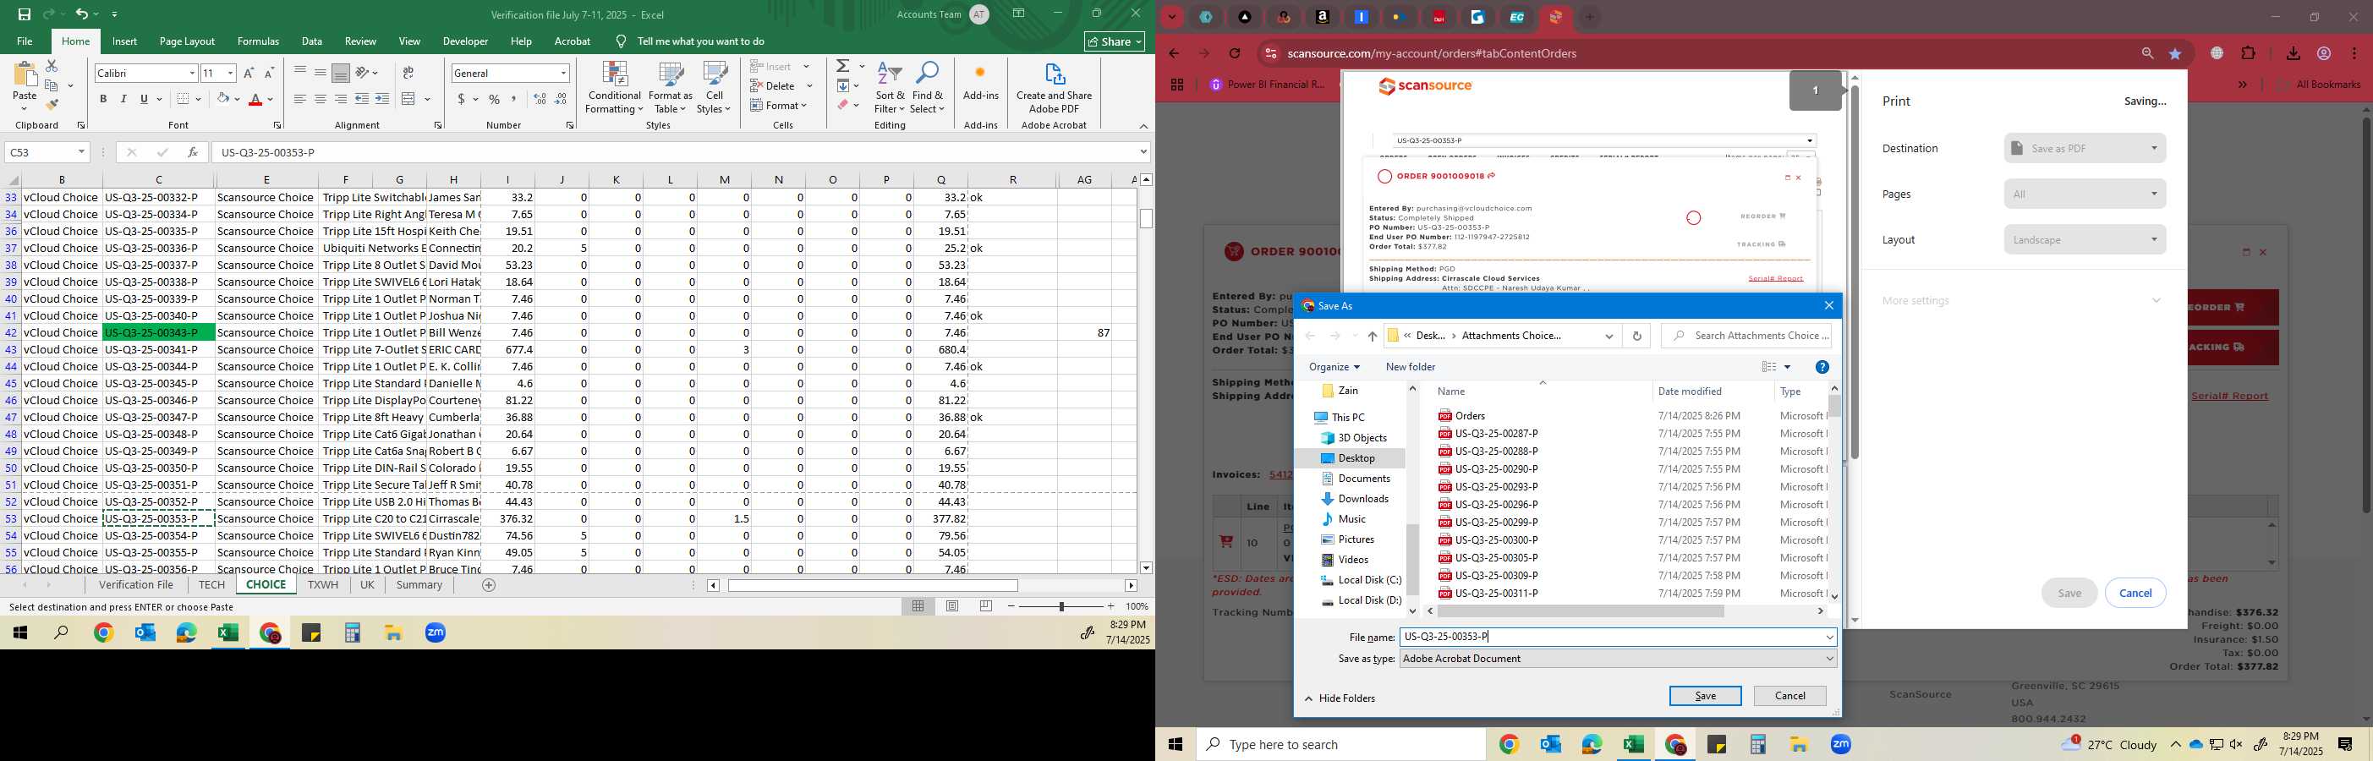Click Save in the Save As dialog

pos(1705,697)
